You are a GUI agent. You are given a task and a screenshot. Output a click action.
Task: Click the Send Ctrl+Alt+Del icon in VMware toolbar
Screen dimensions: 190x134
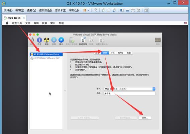pyautogui.click(x=95, y=10)
